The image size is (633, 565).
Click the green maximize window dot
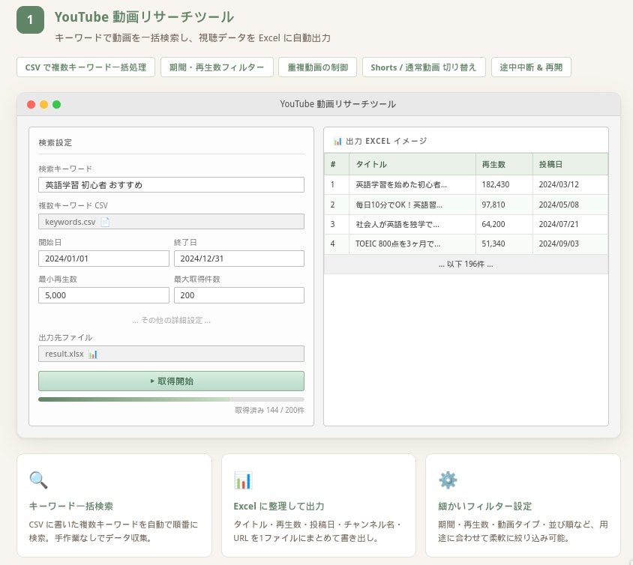click(x=56, y=104)
